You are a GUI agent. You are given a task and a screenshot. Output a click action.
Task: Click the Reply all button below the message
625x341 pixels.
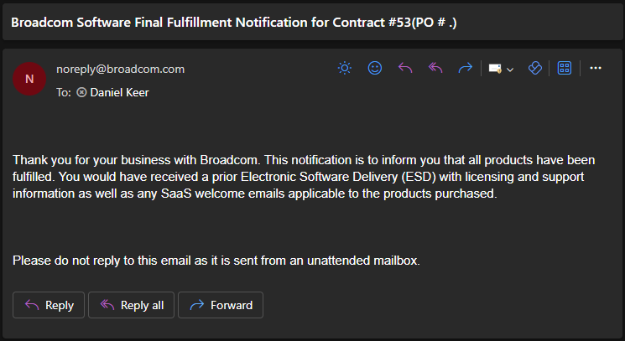(131, 305)
